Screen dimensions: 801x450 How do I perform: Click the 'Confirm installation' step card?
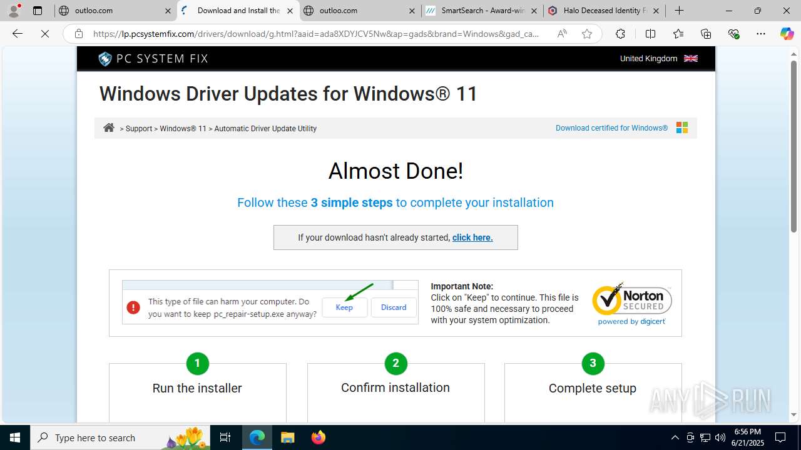click(x=395, y=391)
